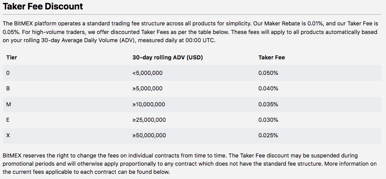The height and width of the screenshot is (179, 386).
Task: Click the Taker Fee Discount heading
Action: pos(43,6)
